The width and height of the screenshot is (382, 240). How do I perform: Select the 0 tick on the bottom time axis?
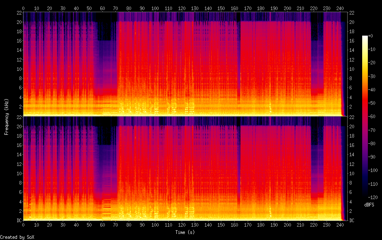point(23,224)
